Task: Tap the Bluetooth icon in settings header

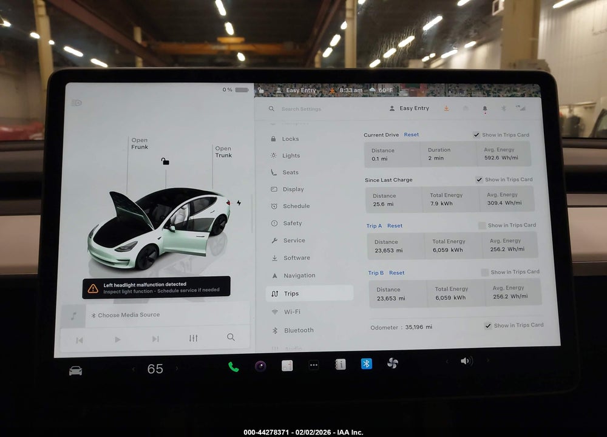Action: click(x=503, y=109)
